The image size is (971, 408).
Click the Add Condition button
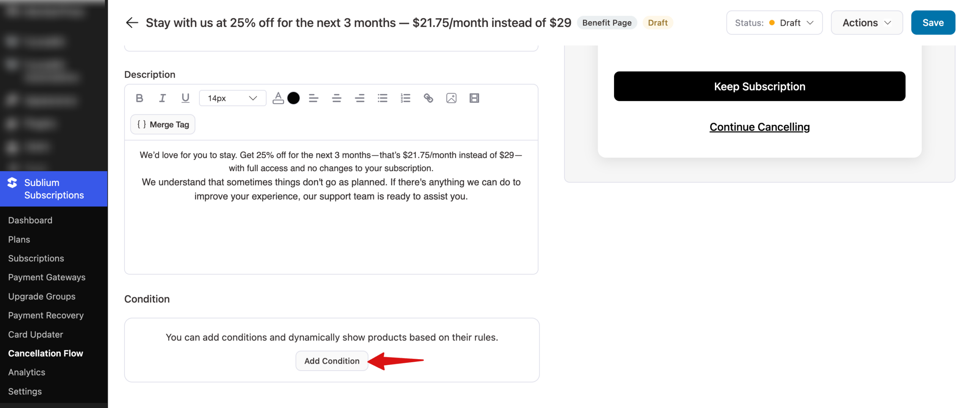point(332,361)
